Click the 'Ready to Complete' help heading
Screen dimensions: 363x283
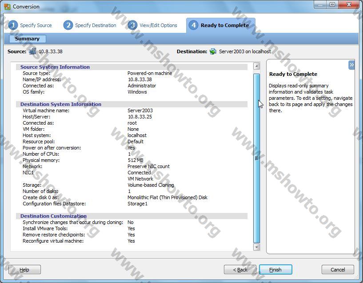point(293,74)
